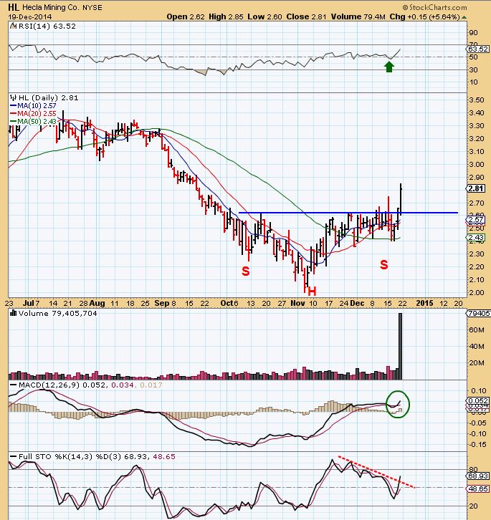Click the 3.00 price axis label
The width and height of the screenshot is (491, 520).
[477, 164]
